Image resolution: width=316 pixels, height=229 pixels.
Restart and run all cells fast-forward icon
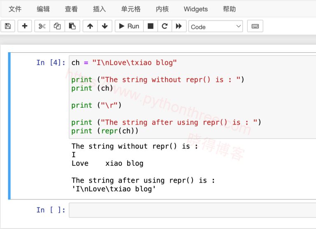[x=179, y=26]
